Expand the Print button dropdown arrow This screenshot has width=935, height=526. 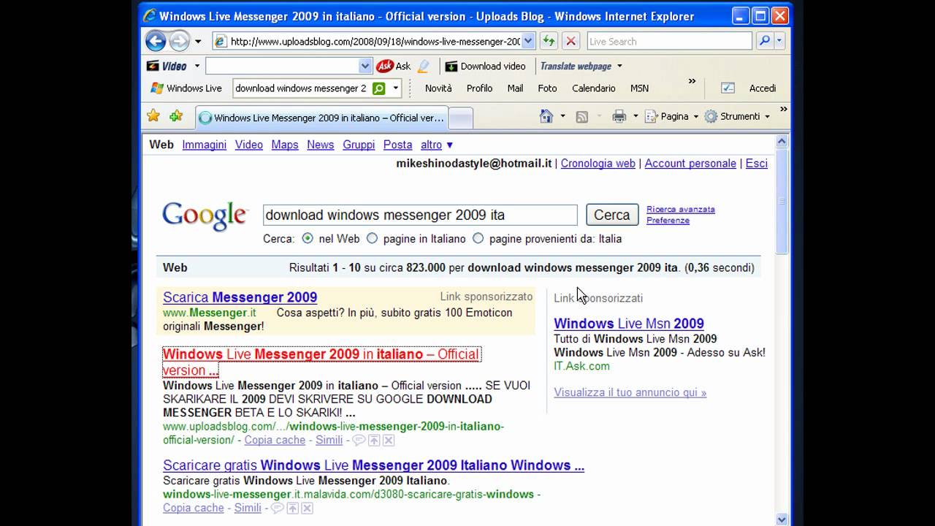pyautogui.click(x=636, y=117)
